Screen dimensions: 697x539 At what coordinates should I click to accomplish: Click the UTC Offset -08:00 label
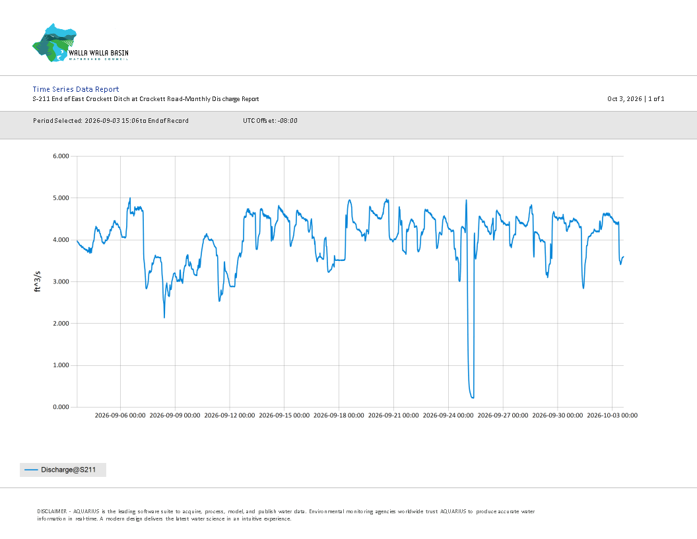click(270, 120)
